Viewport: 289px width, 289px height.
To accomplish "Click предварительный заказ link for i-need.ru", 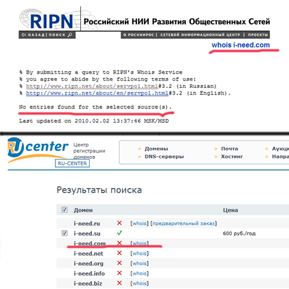I will [184, 223].
